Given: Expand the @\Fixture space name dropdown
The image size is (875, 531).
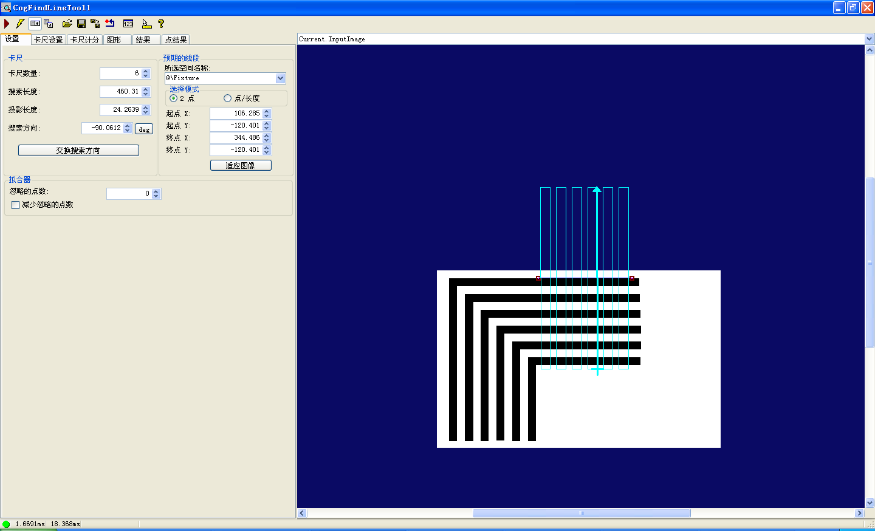Looking at the screenshot, I should pos(281,78).
